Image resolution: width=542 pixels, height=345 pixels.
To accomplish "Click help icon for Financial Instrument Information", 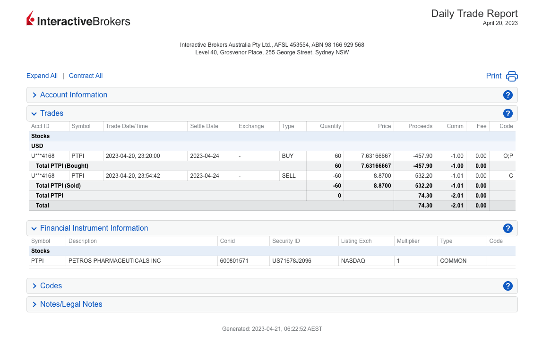I will tap(508, 228).
